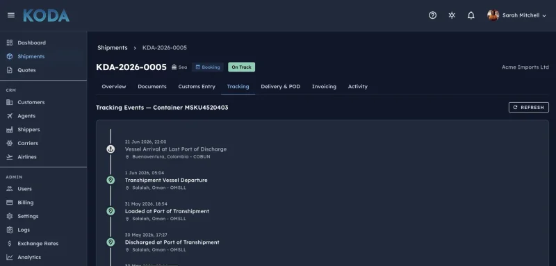556x266 pixels.
Task: Click the Transhipment Vessel Departure timeline marker
Action: 111,181
